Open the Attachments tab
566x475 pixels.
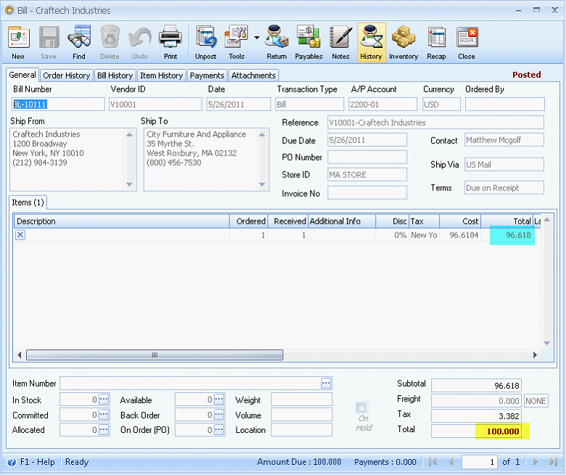pos(253,76)
